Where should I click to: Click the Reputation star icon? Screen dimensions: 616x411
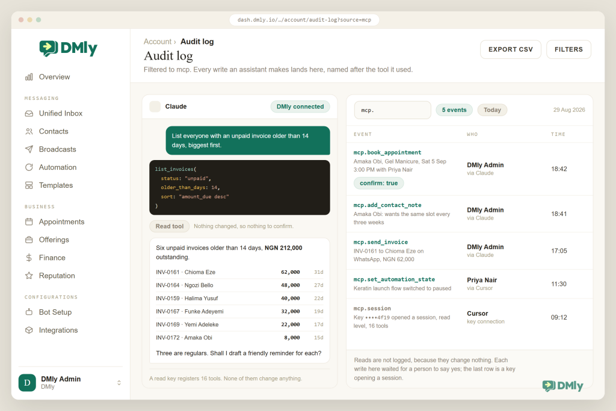[29, 276]
